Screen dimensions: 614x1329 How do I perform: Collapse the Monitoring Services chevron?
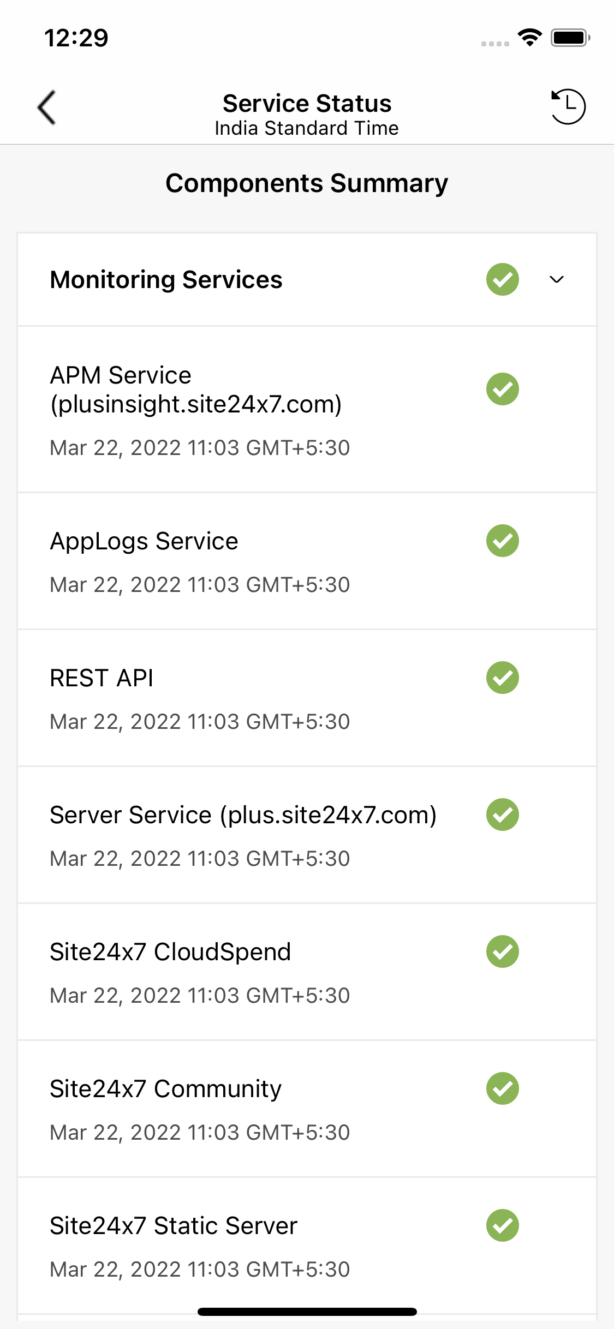(556, 280)
